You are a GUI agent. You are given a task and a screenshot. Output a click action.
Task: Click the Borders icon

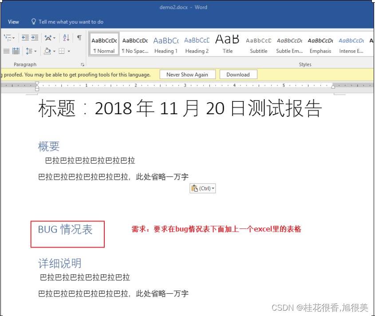click(x=62, y=51)
